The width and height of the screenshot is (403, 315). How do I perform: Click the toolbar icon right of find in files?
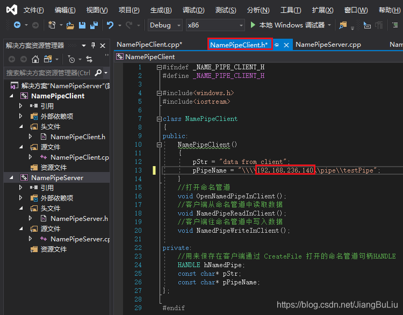[367, 25]
